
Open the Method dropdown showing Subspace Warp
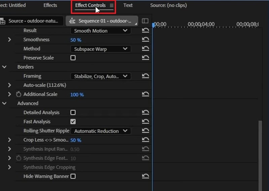point(101,49)
